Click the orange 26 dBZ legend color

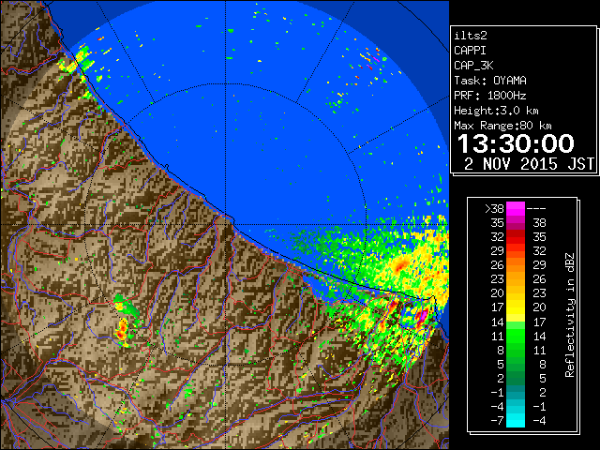pos(516,264)
